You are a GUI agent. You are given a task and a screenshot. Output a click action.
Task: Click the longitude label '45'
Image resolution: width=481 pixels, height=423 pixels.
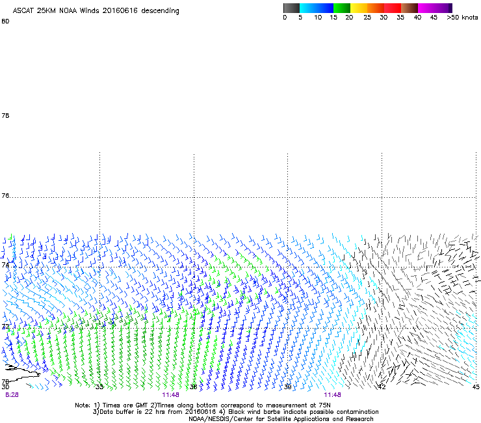476,387
